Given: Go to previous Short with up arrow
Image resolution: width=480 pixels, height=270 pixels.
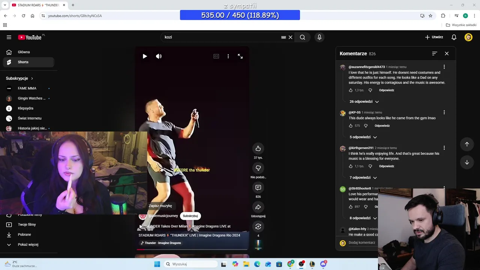Looking at the screenshot, I should click(x=467, y=144).
